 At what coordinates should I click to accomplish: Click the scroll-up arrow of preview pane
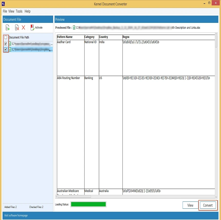[x=216, y=34]
